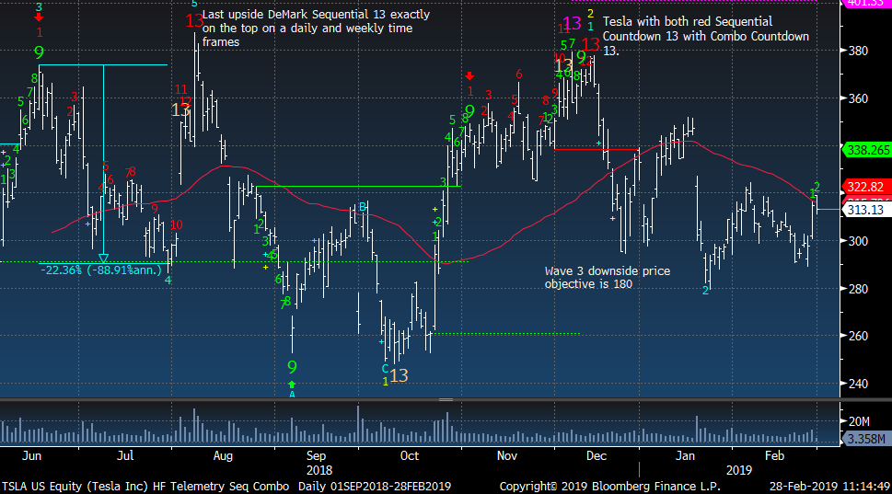Click the green 338.265 price tag

[x=867, y=150]
